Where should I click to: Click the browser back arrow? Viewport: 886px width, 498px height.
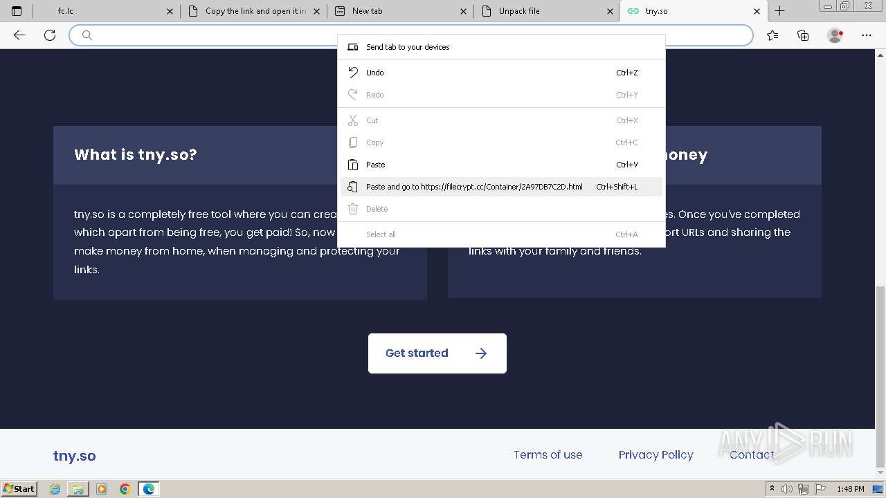(19, 35)
